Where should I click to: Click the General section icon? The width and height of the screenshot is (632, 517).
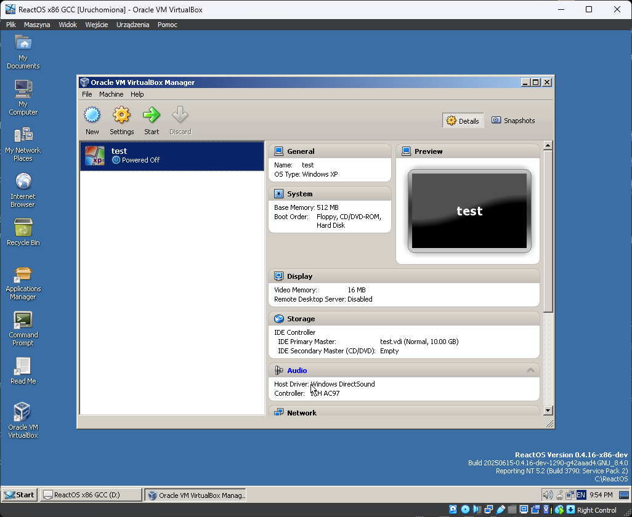pyautogui.click(x=278, y=151)
